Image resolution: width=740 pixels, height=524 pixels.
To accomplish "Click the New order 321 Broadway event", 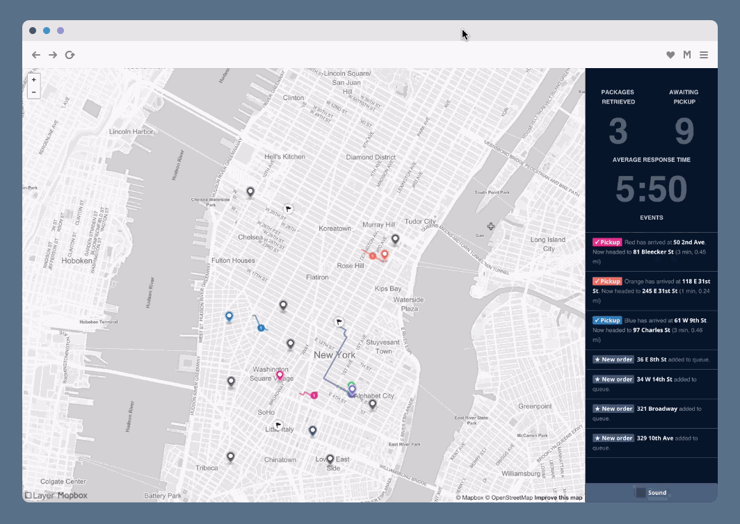I will point(651,414).
